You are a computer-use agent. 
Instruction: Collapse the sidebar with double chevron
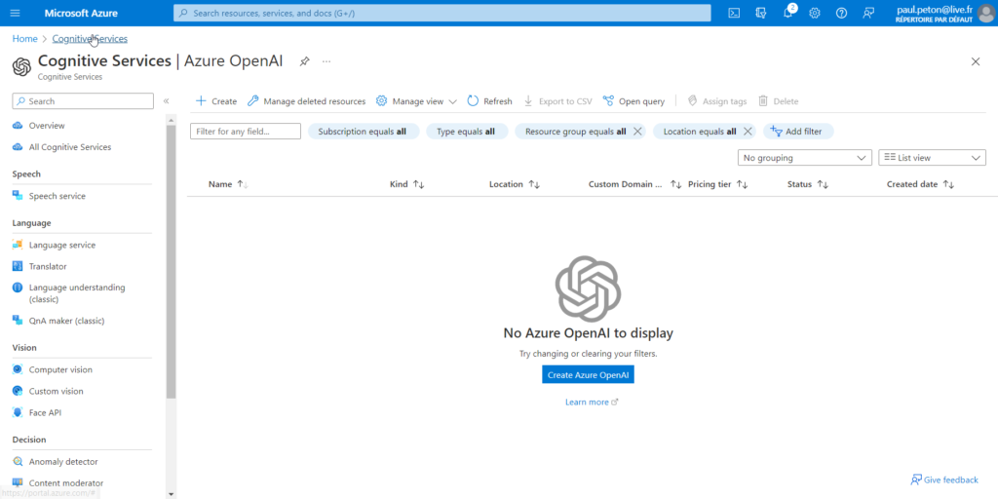click(166, 101)
